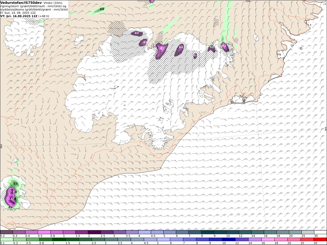Viewport: 327px width, 245px height.
Task: Click the white snow swatch after 30
Action: [320, 232]
